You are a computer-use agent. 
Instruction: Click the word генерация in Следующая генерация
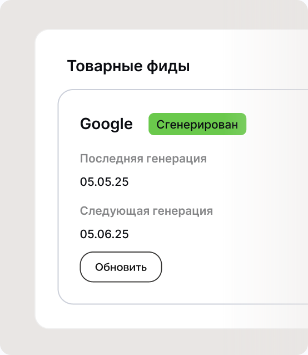tap(183, 211)
